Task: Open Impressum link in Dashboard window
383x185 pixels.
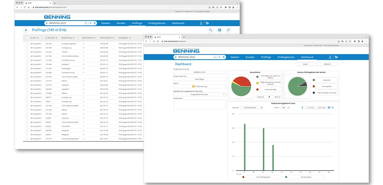Action: pos(308,45)
